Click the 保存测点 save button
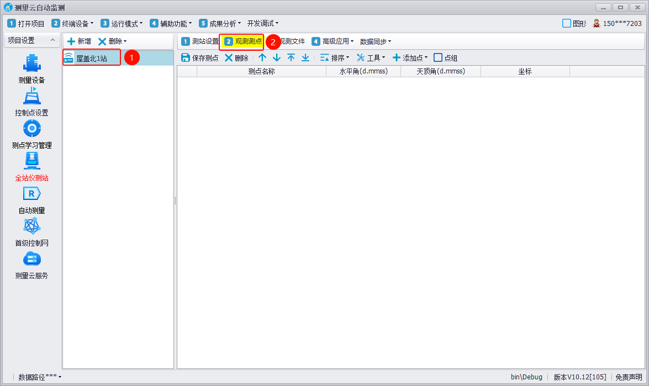The height and width of the screenshot is (386, 649). [200, 57]
